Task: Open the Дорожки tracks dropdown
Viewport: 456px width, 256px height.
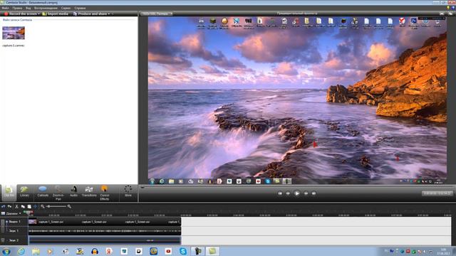Action: pyautogui.click(x=11, y=213)
